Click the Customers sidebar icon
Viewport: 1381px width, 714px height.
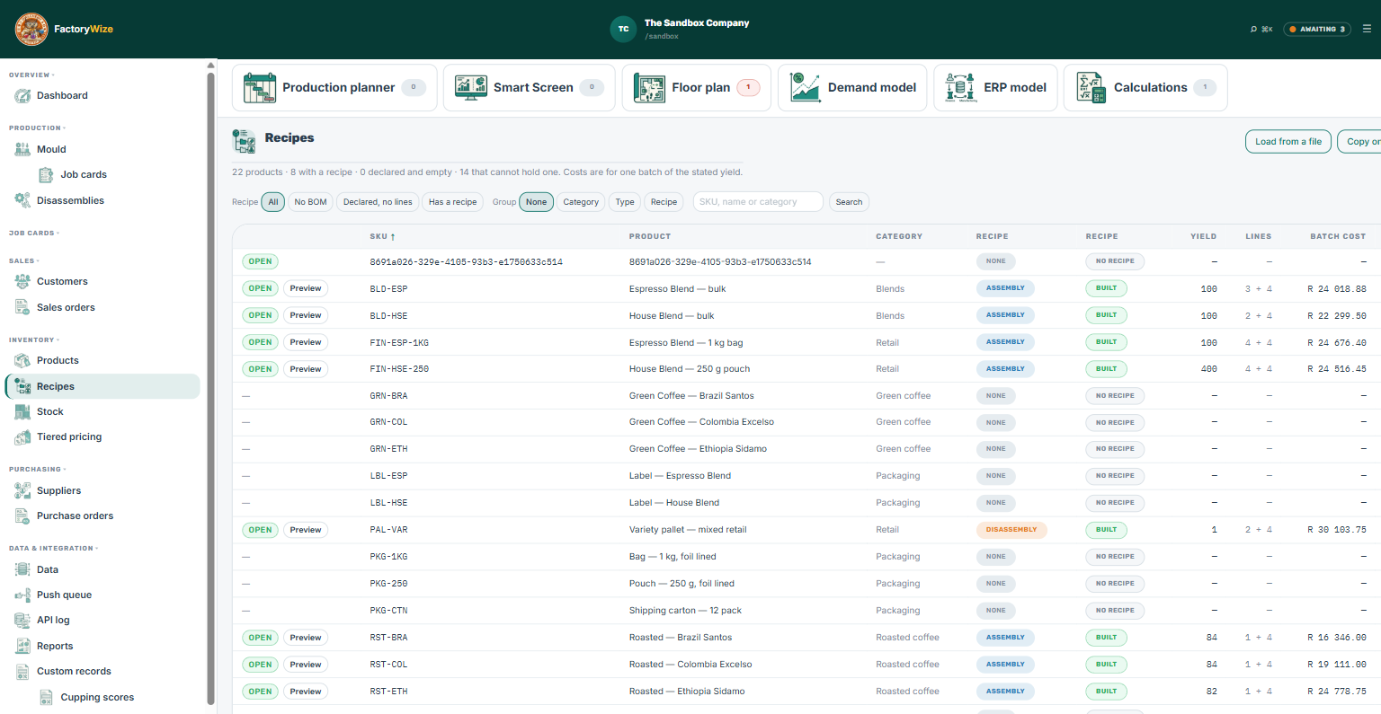(x=22, y=281)
